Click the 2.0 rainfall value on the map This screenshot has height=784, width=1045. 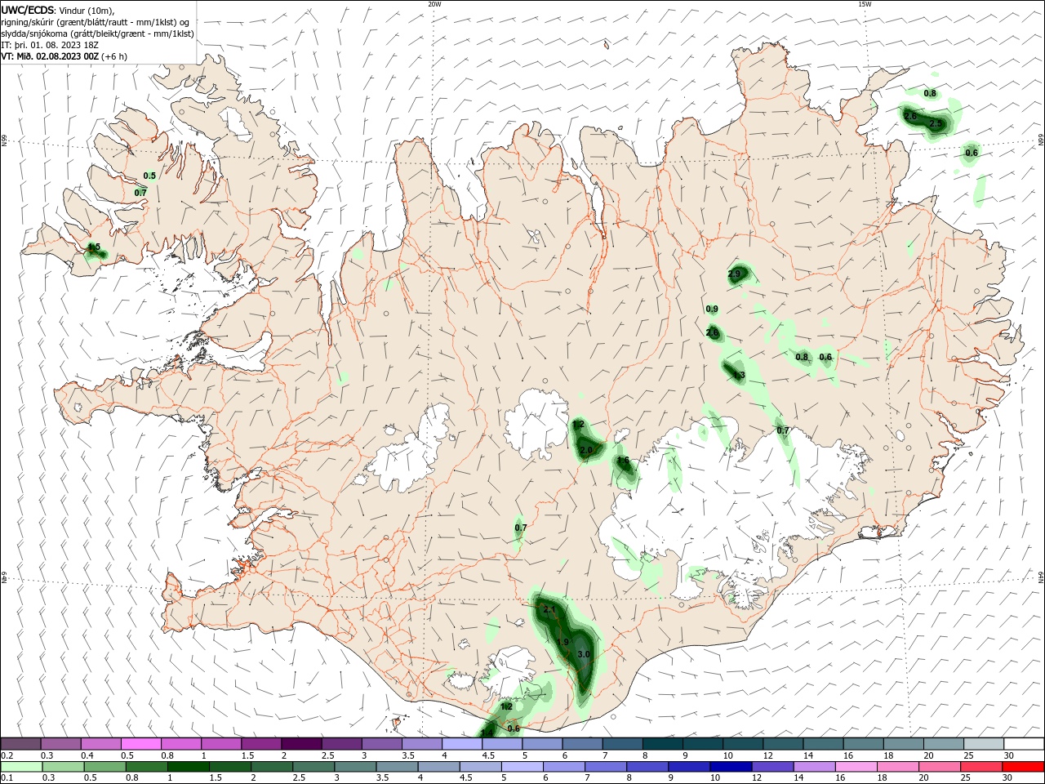585,450
